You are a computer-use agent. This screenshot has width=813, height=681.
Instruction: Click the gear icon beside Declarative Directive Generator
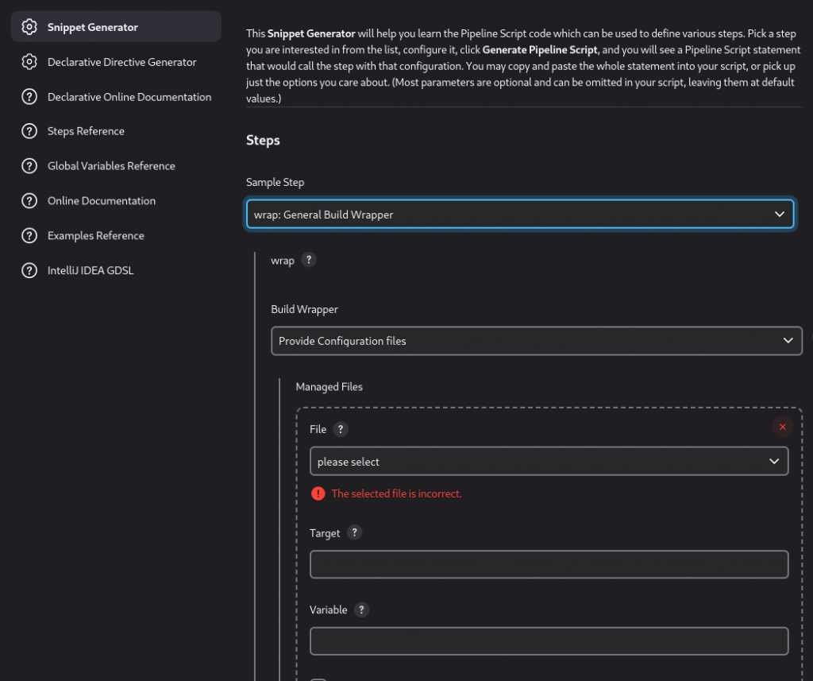click(30, 61)
